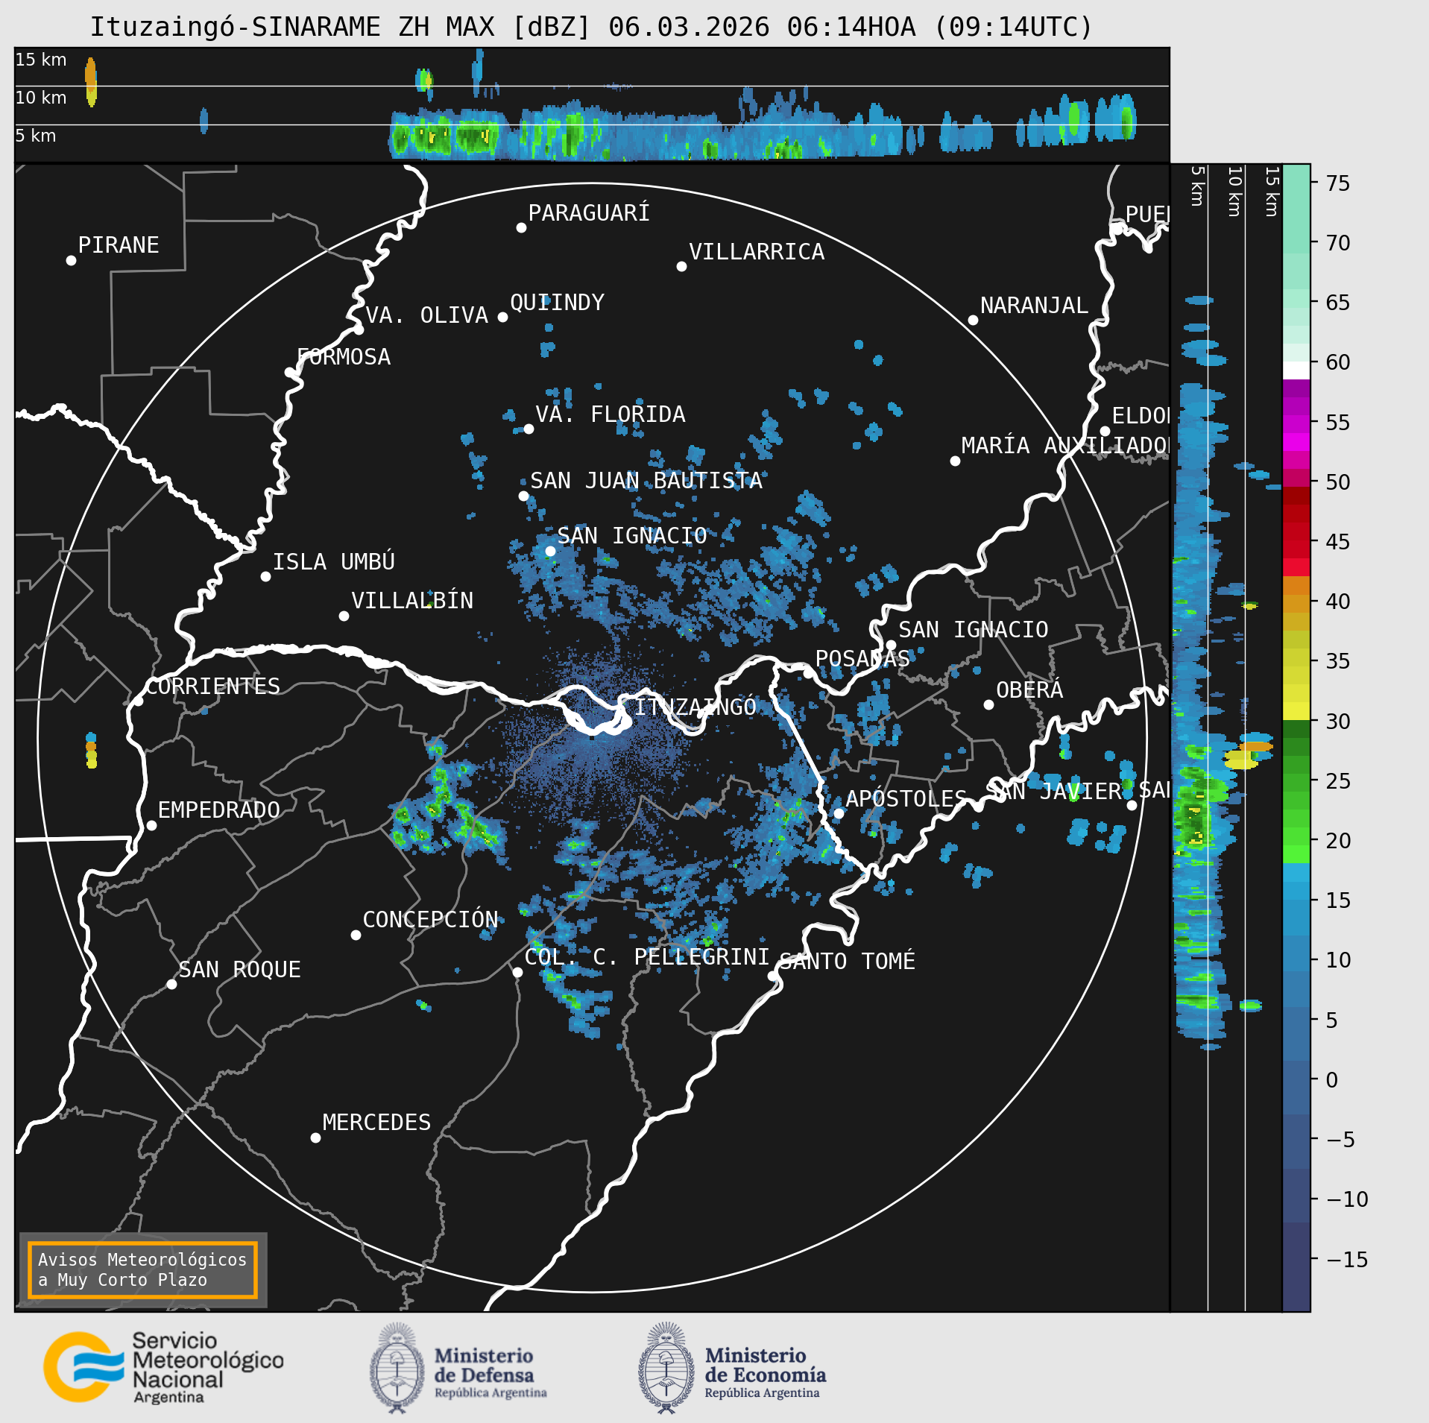Click the VA. FLORIDA label
The width and height of the screenshot is (1429, 1423).
click(x=611, y=414)
